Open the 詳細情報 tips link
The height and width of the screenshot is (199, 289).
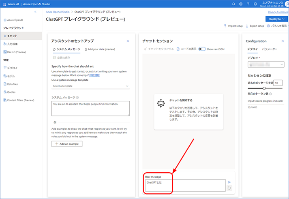coord(94,75)
